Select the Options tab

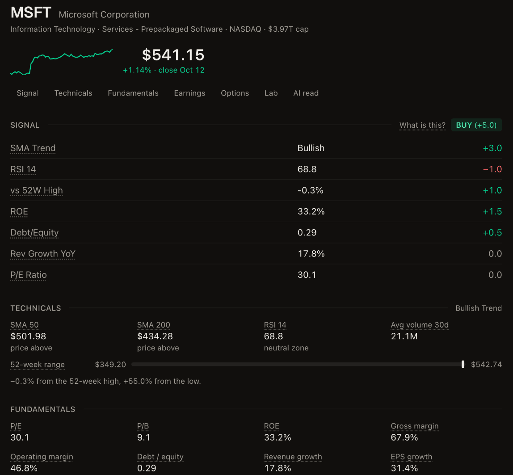(x=235, y=93)
